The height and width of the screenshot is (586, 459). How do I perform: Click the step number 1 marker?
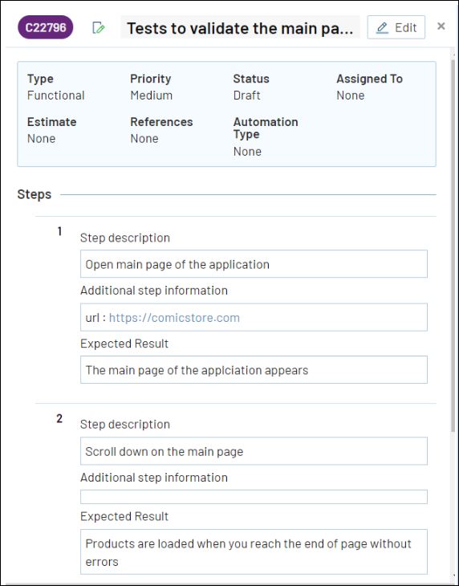click(59, 232)
